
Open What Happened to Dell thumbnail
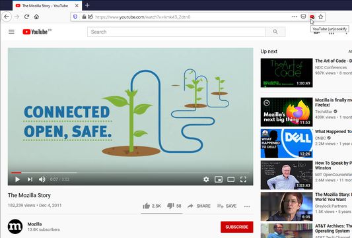(x=287, y=144)
